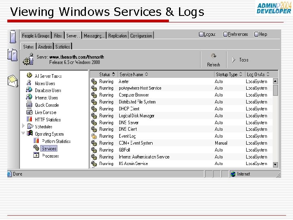293x220 pixels.
Task: Click the Platform Statistics icon
Action: [36, 141]
